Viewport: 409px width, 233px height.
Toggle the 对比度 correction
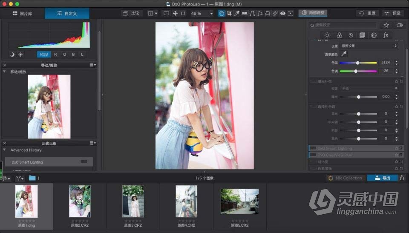point(313,162)
